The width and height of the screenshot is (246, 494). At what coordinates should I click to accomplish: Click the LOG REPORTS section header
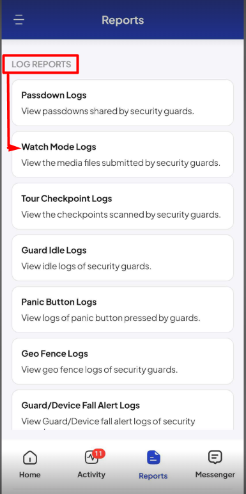click(x=41, y=64)
